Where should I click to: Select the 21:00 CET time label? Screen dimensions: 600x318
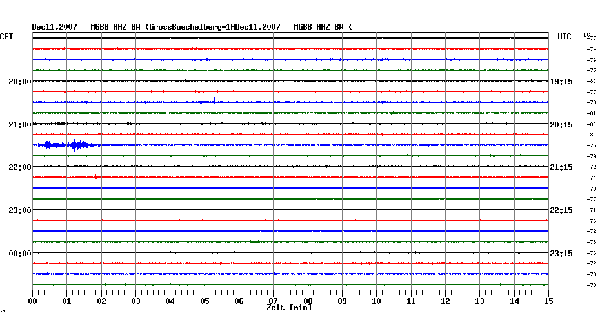tap(20, 125)
